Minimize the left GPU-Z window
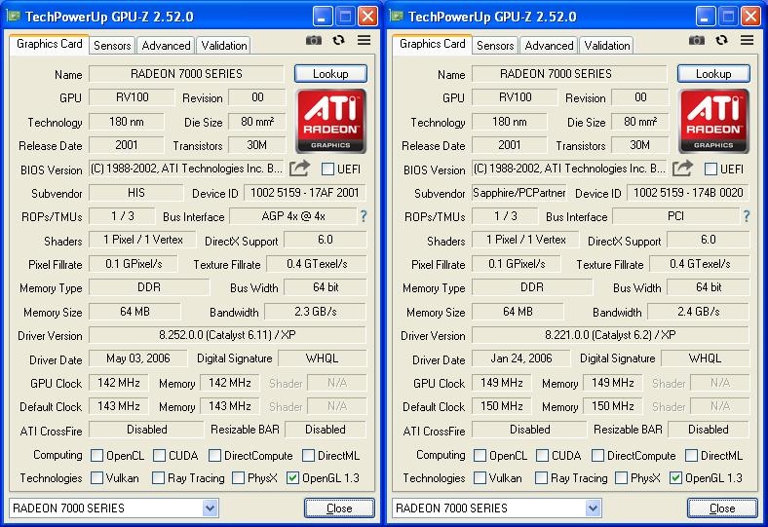This screenshot has height=527, width=768. click(322, 17)
